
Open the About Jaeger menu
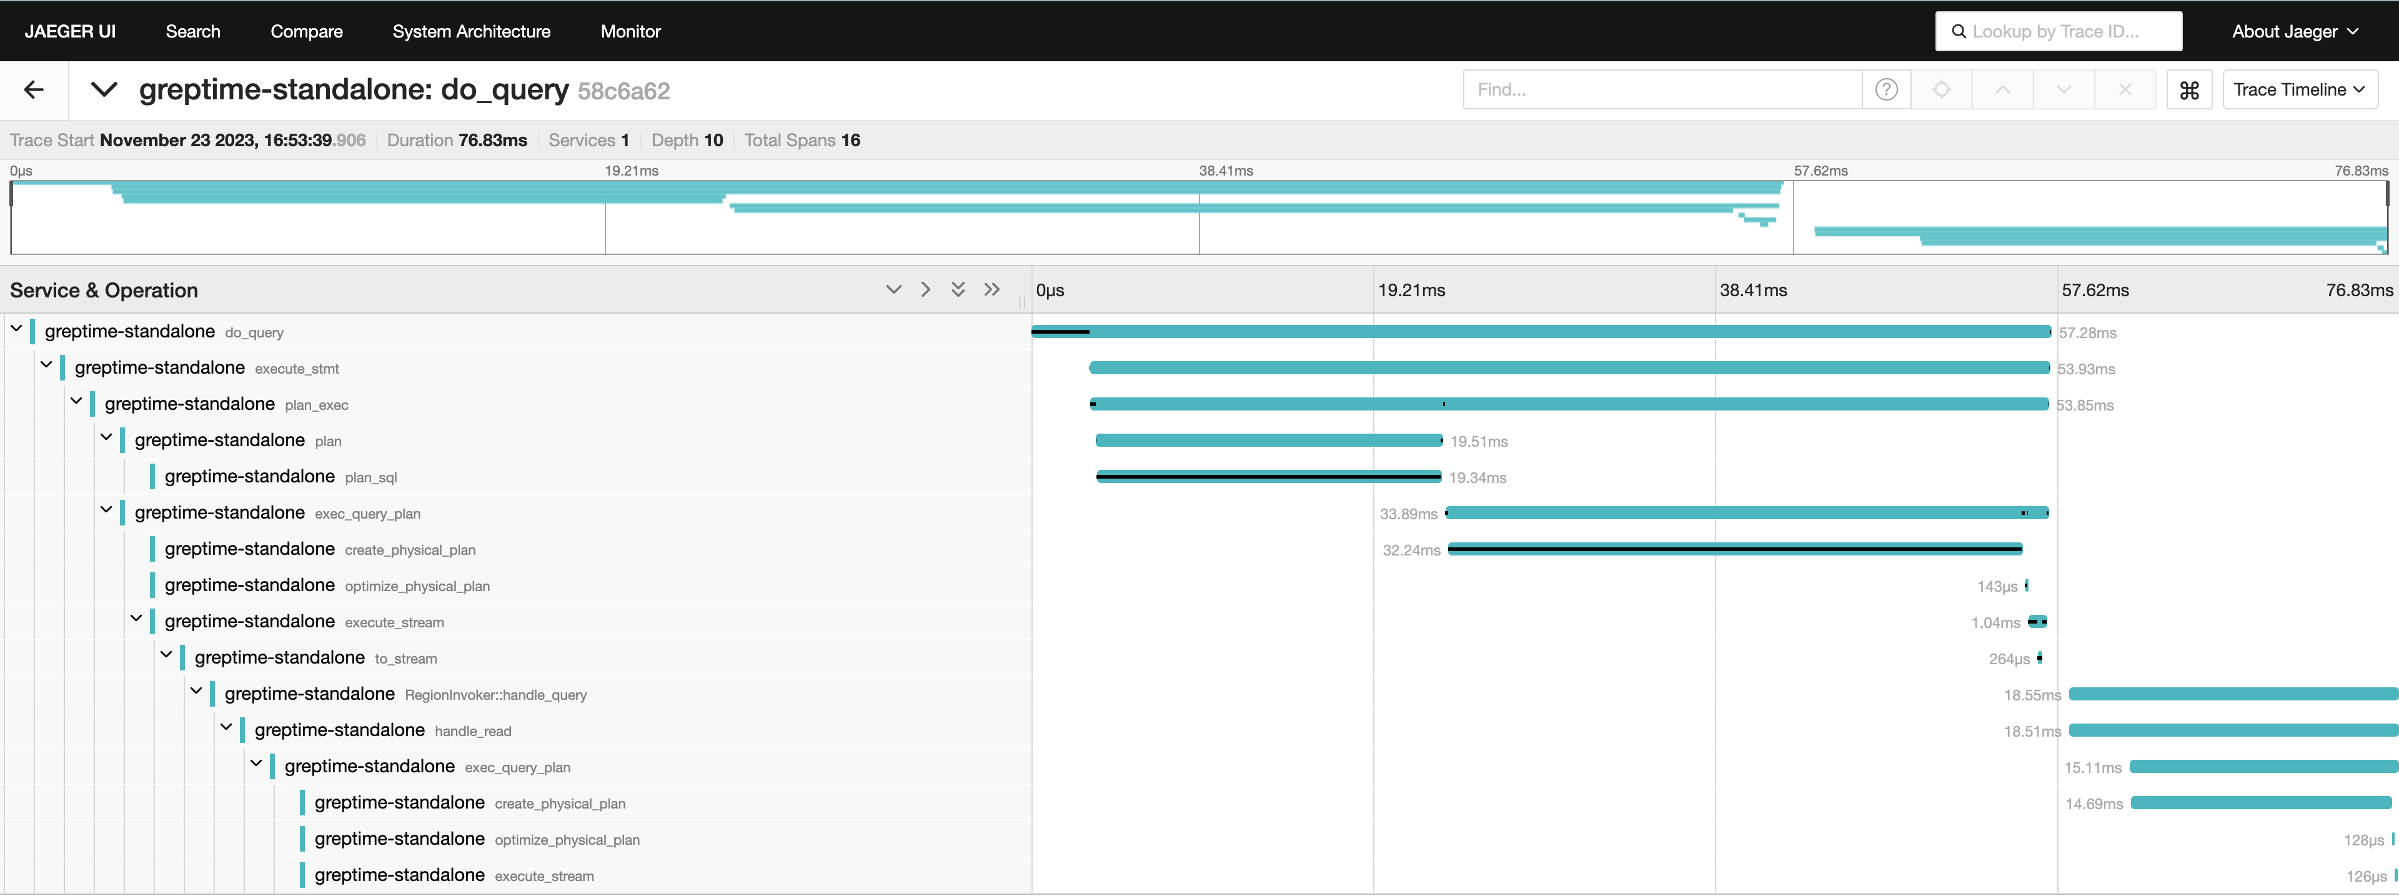(2295, 32)
